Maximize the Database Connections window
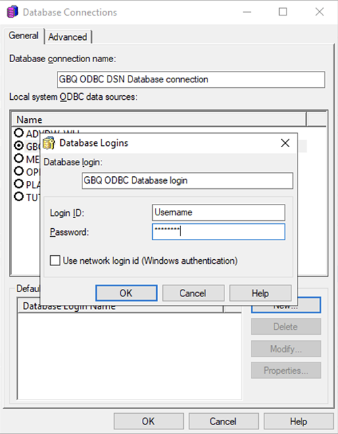The image size is (338, 434). pyautogui.click(x=283, y=11)
